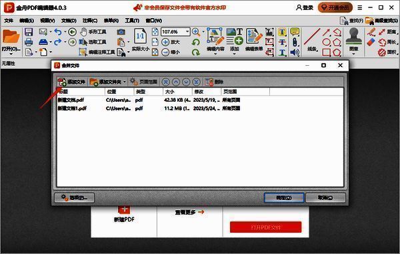The height and width of the screenshot is (254, 400).
Task: Move selected file up one position
Action: pos(176,82)
